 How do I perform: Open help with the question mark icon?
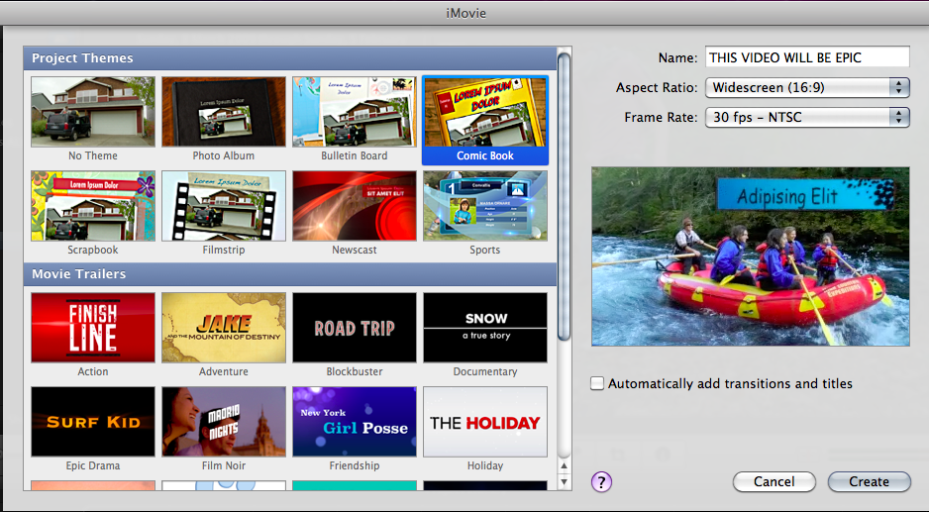click(602, 481)
